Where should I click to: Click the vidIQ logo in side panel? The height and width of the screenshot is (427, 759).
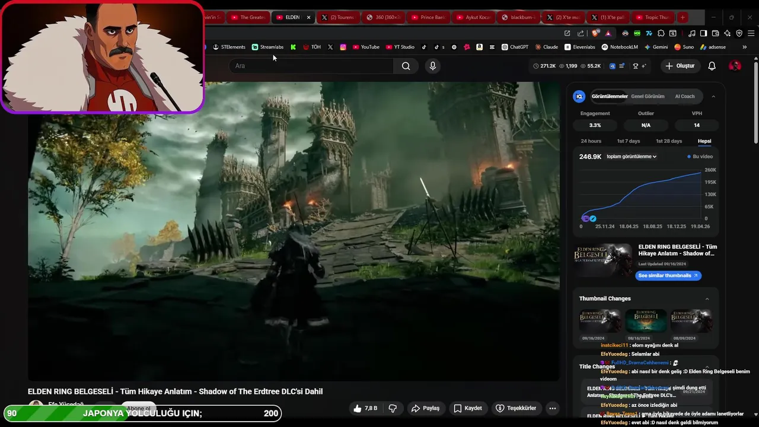(579, 96)
